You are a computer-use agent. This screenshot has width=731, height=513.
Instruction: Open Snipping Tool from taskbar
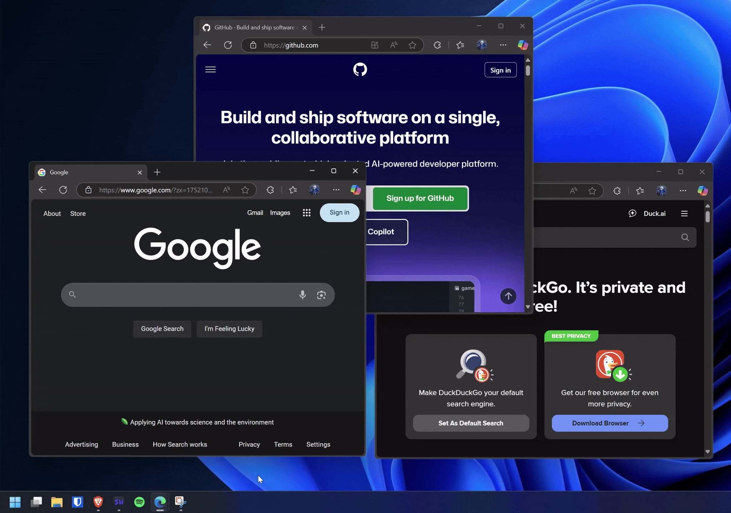(181, 502)
